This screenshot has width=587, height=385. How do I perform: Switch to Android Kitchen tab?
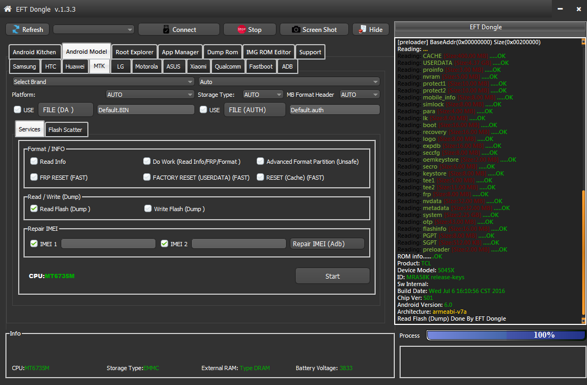[x=35, y=52]
